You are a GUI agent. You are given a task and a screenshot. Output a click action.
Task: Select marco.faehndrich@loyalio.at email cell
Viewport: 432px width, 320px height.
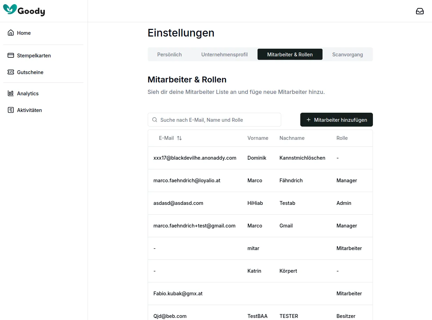coord(187,181)
